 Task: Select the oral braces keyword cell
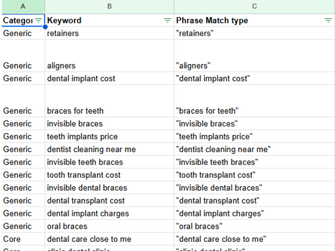110,226
